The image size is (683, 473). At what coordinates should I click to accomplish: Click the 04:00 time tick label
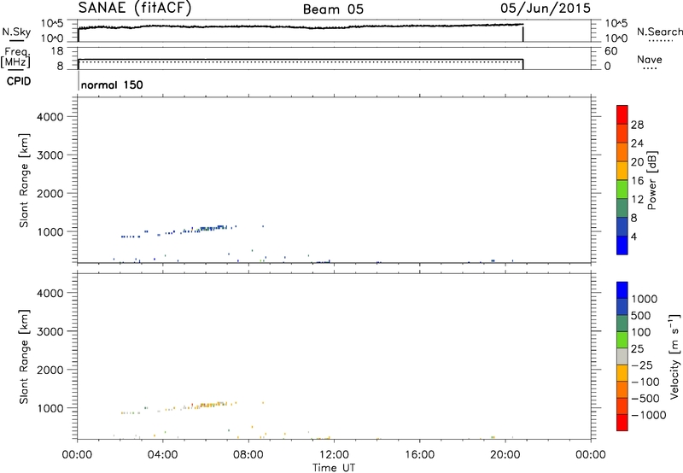click(x=163, y=455)
